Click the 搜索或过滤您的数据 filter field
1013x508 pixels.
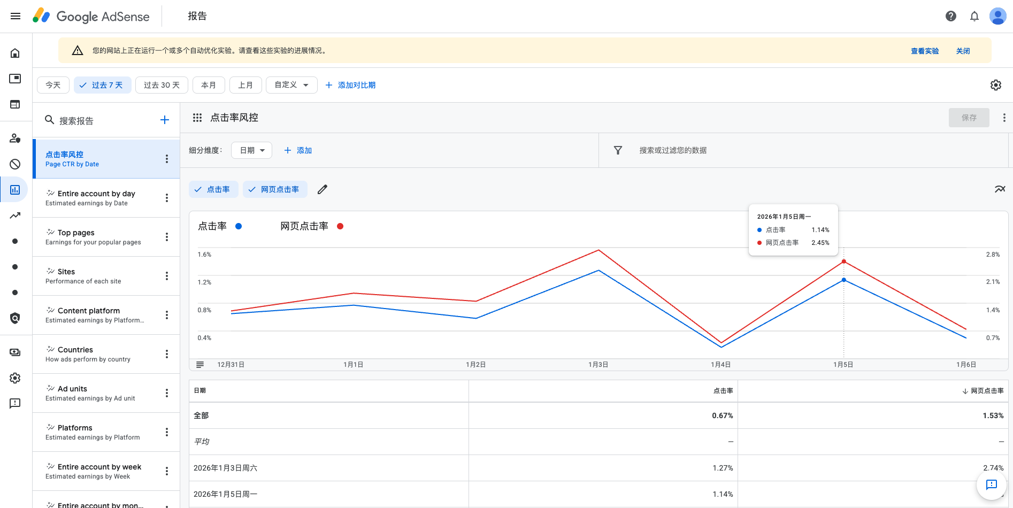click(x=673, y=150)
